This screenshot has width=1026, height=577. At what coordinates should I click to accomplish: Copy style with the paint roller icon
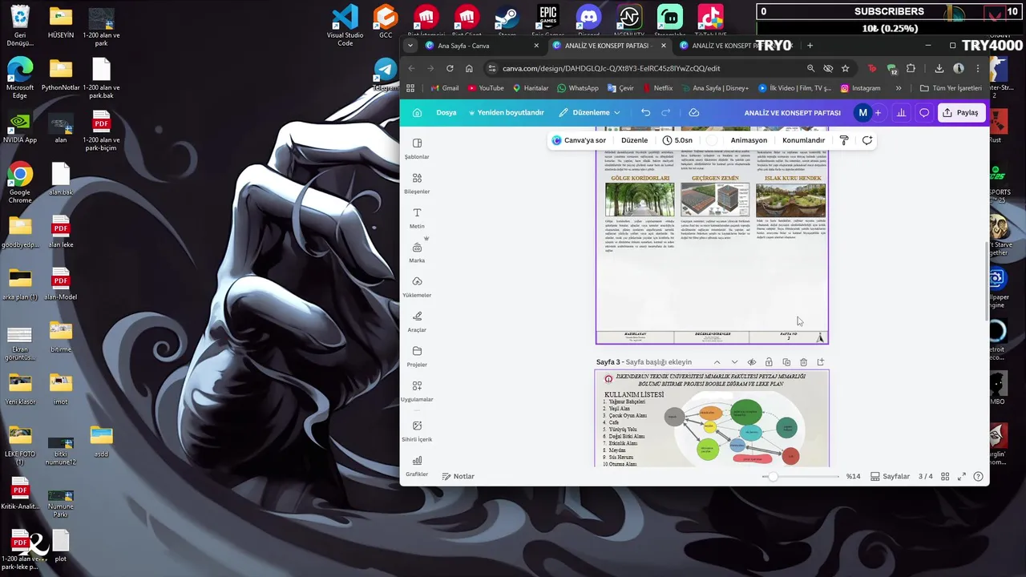coord(844,140)
